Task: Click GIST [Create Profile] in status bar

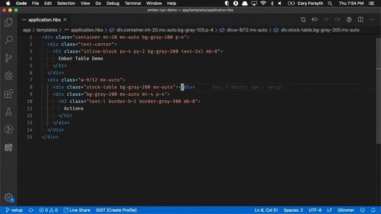Action: [116, 210]
